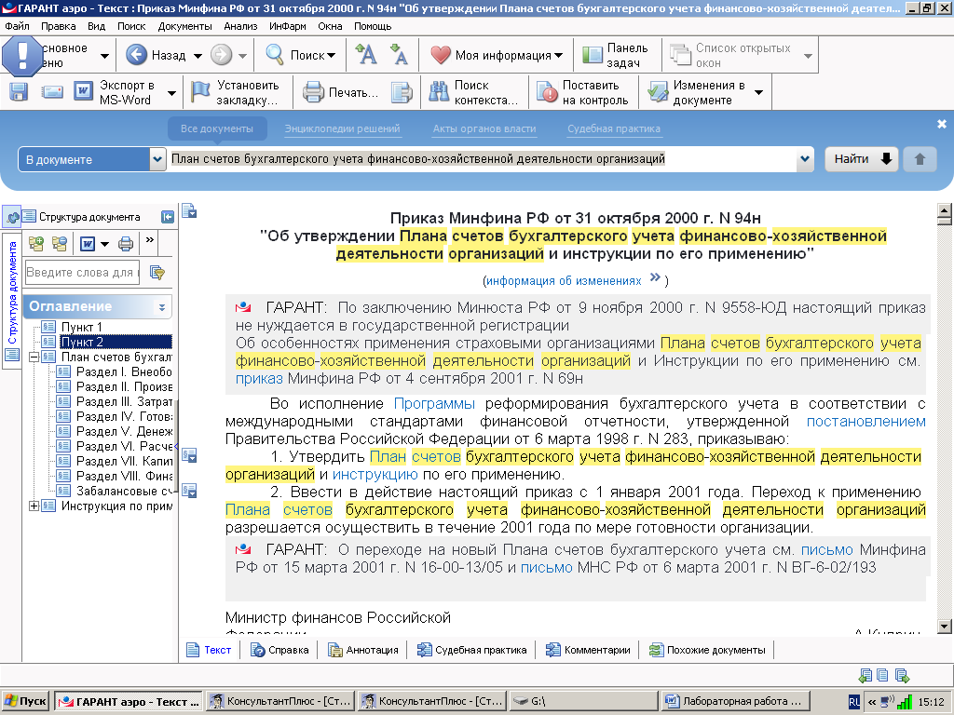Click the Save floppy disk icon
This screenshot has height=715, width=954.
coord(19,92)
